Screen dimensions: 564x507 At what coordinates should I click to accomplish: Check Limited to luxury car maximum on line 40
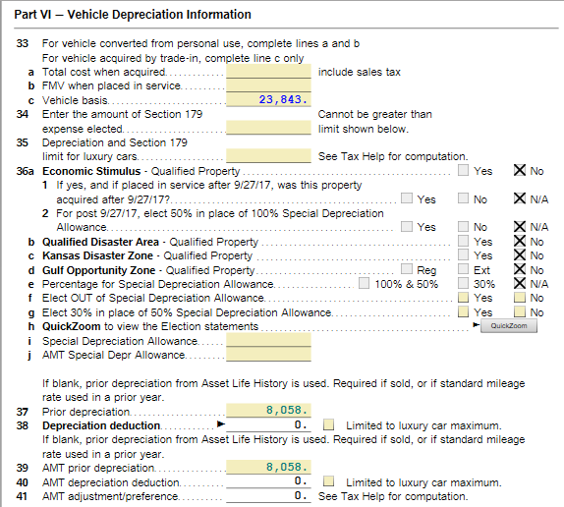pyautogui.click(x=328, y=481)
